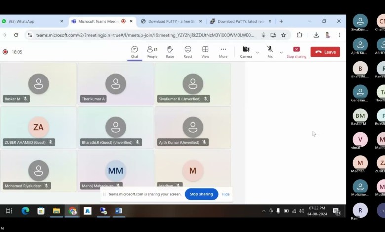Open the More actions menu

[223, 52]
